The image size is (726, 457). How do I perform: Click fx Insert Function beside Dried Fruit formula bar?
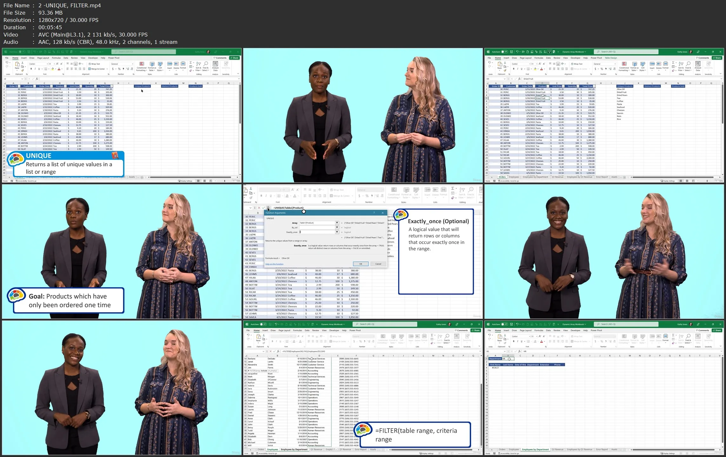pyautogui.click(x=519, y=79)
